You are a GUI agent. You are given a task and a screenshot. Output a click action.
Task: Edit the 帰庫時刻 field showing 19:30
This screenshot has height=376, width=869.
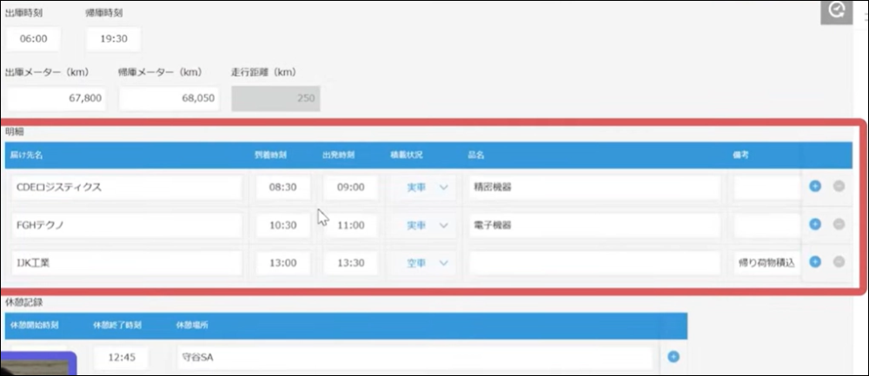(113, 39)
